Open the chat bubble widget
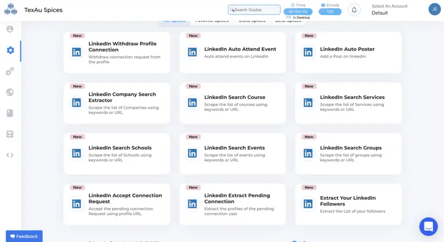444x242 pixels. point(428,226)
